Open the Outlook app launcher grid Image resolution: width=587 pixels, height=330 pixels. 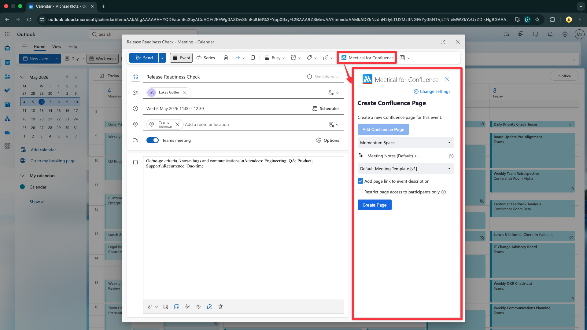[x=7, y=34]
